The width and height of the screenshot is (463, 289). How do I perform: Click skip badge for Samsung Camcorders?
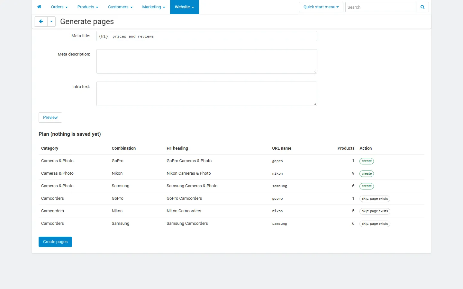pyautogui.click(x=375, y=224)
